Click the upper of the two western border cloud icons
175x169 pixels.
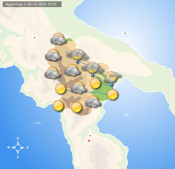tap(53, 55)
